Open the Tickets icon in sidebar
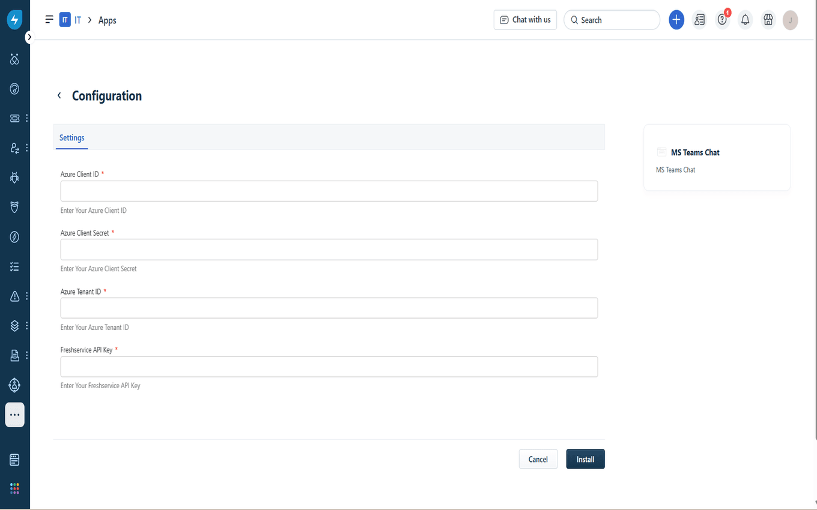Viewport: 817px width, 510px height. point(15,118)
